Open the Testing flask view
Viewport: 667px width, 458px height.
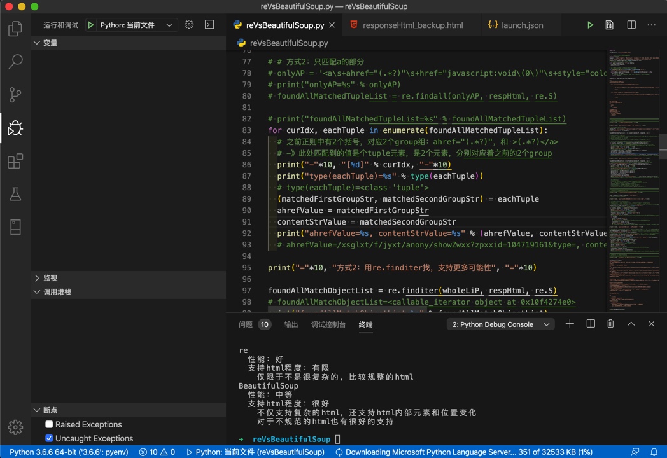click(15, 194)
